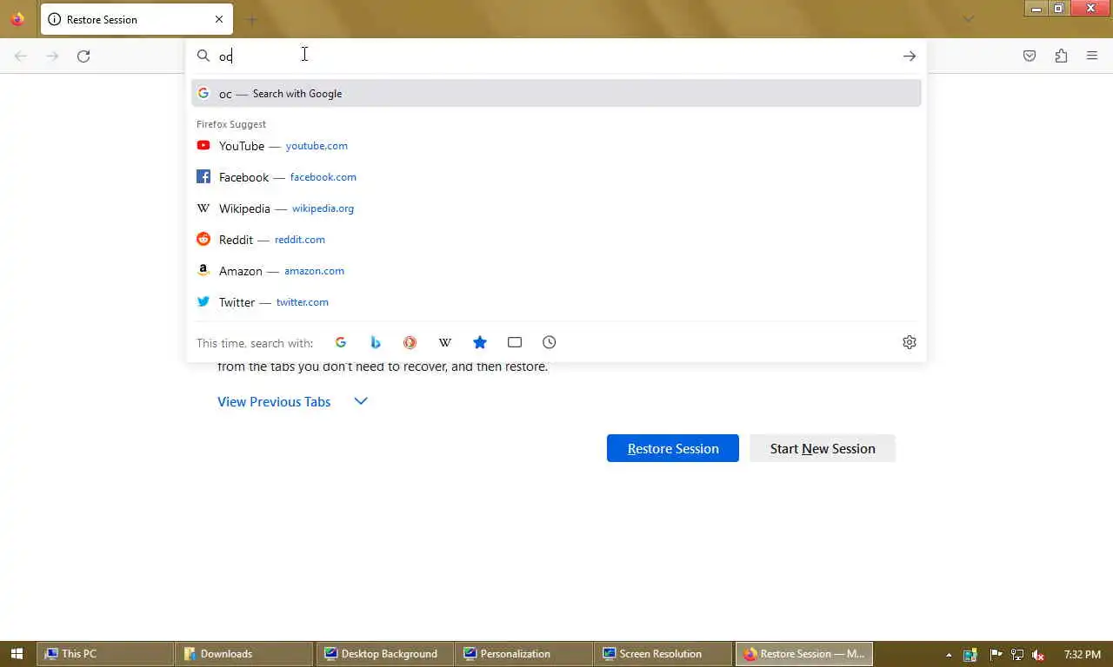The width and height of the screenshot is (1113, 667).
Task: Switch to Desktop Background taskbar window
Action: click(x=384, y=654)
